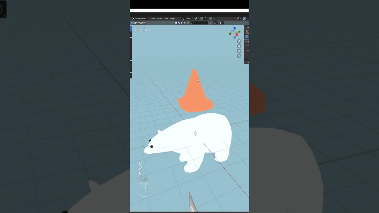Toggle perspective/orthographic grid button
The height and width of the screenshot is (213, 379).
pos(239,56)
